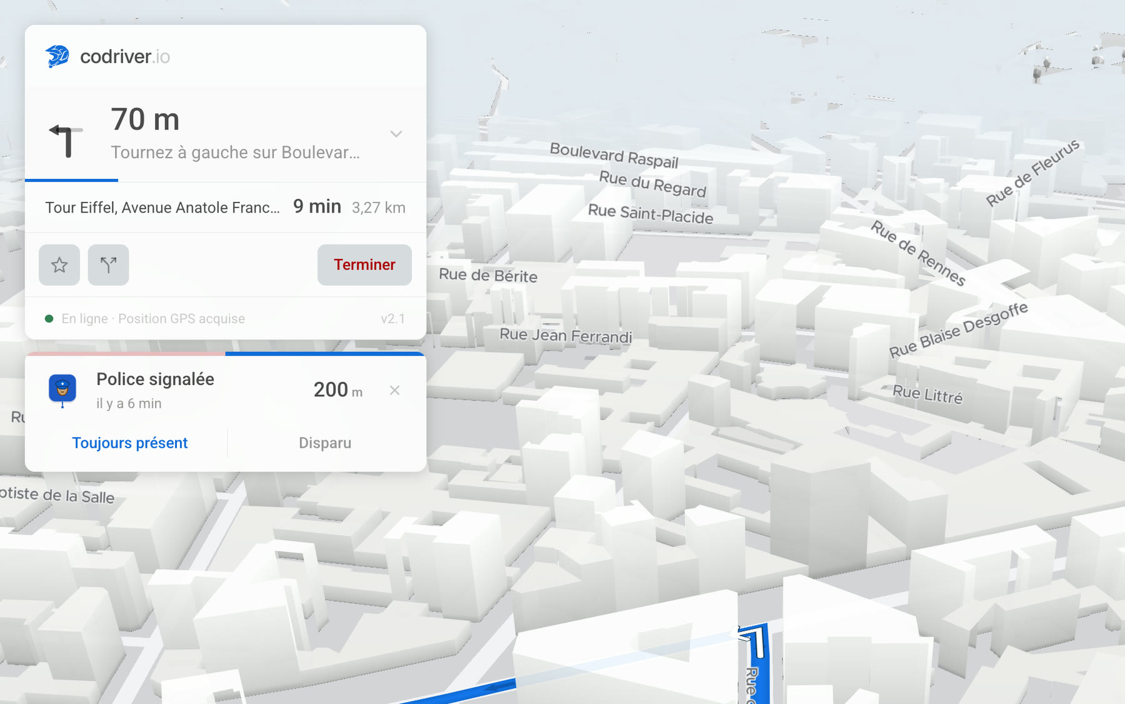Report police as Disparu
This screenshot has width=1125, height=704.
325,443
